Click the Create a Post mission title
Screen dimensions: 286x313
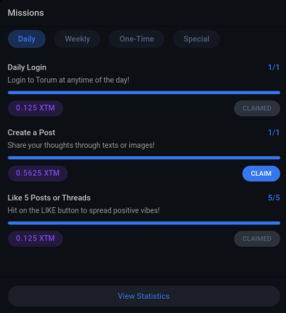coord(32,133)
